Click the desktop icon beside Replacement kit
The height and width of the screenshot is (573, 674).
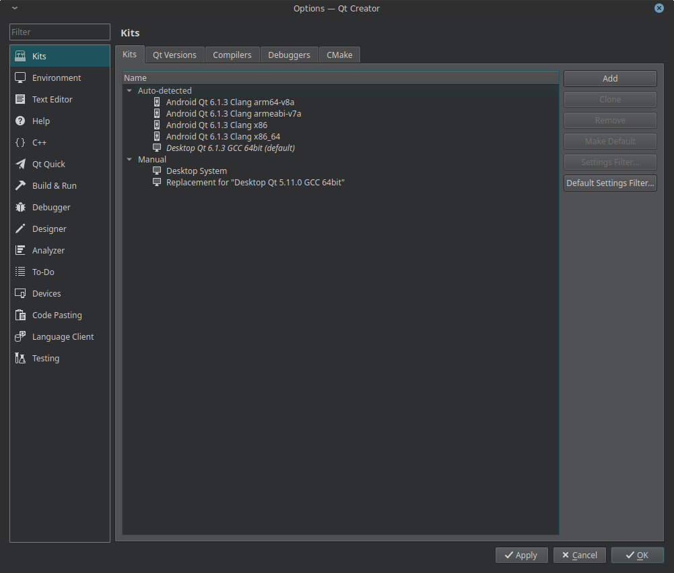pos(157,182)
